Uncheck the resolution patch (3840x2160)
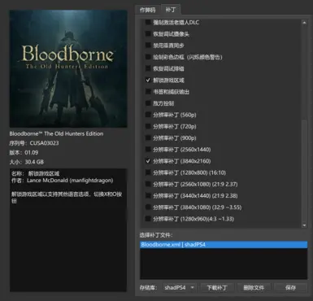 [x=148, y=161]
